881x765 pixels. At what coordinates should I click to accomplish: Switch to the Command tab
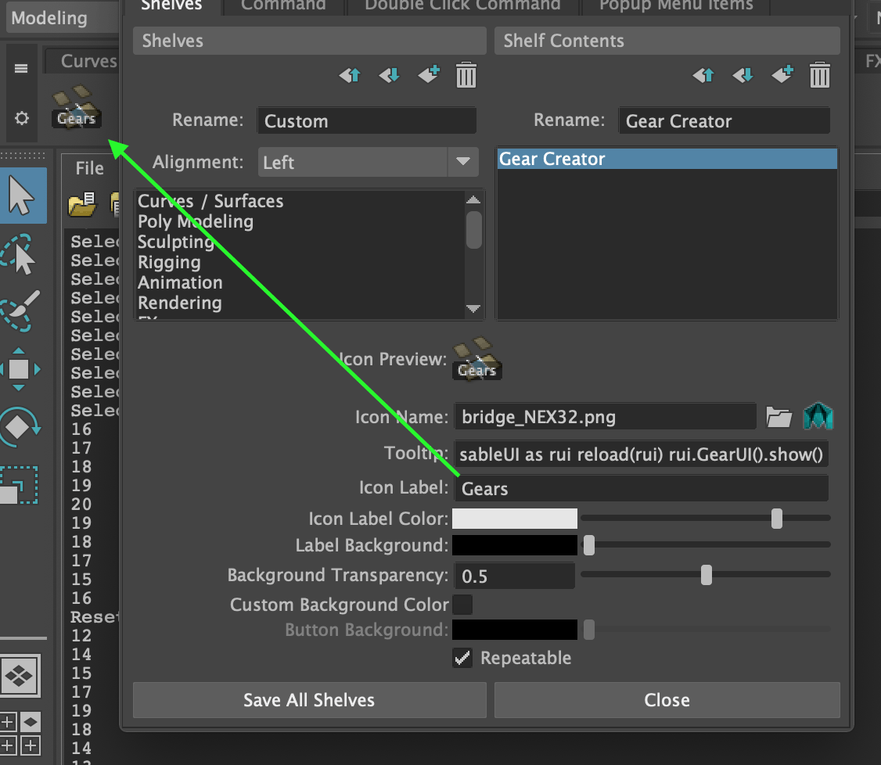click(x=282, y=5)
